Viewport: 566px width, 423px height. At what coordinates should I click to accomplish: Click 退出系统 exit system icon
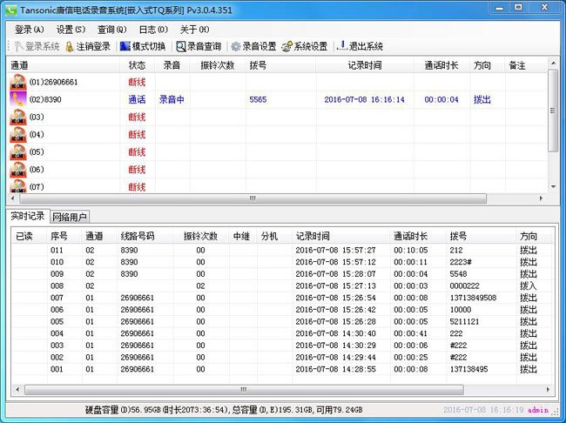pyautogui.click(x=342, y=46)
